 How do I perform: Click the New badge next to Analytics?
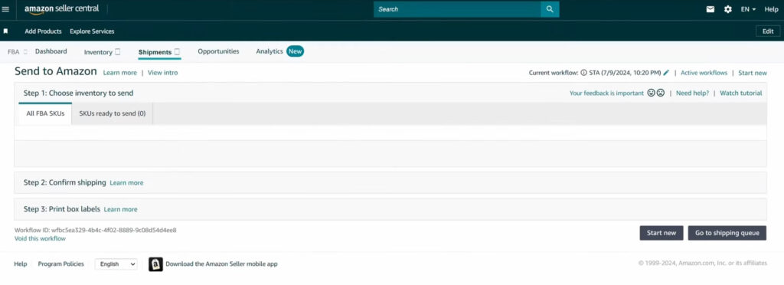[x=295, y=51]
